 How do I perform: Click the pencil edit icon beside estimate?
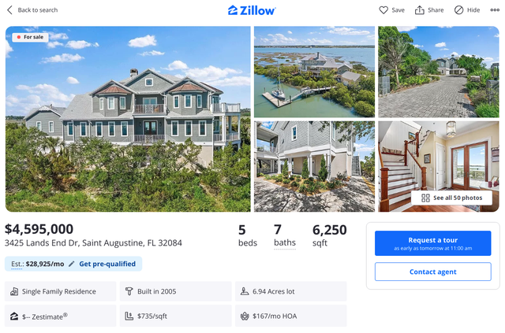click(x=72, y=264)
